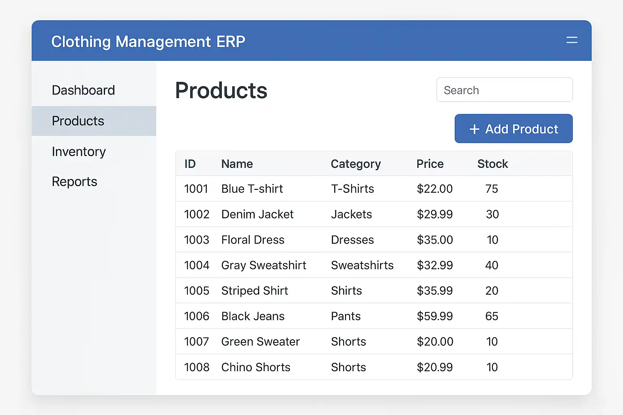This screenshot has height=415, width=623.
Task: Click the Clothing Management ERP title
Action: [148, 42]
